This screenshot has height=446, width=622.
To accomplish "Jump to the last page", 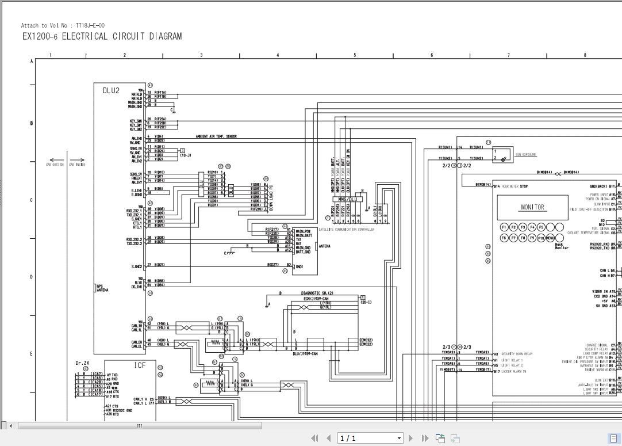I will pos(425,438).
